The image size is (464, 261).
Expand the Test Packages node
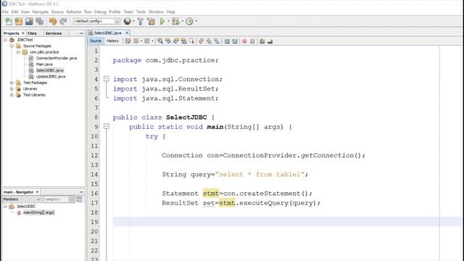(12, 83)
